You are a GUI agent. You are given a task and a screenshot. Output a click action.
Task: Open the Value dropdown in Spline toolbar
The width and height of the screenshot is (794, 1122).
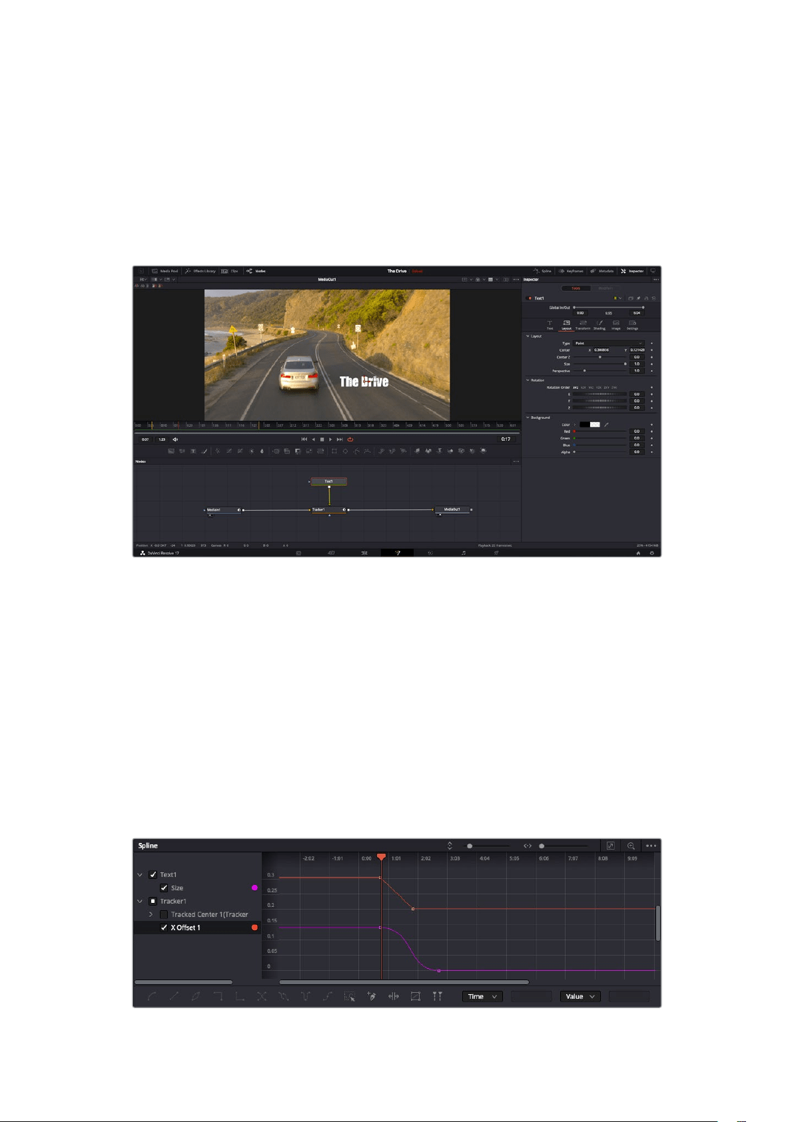point(580,997)
